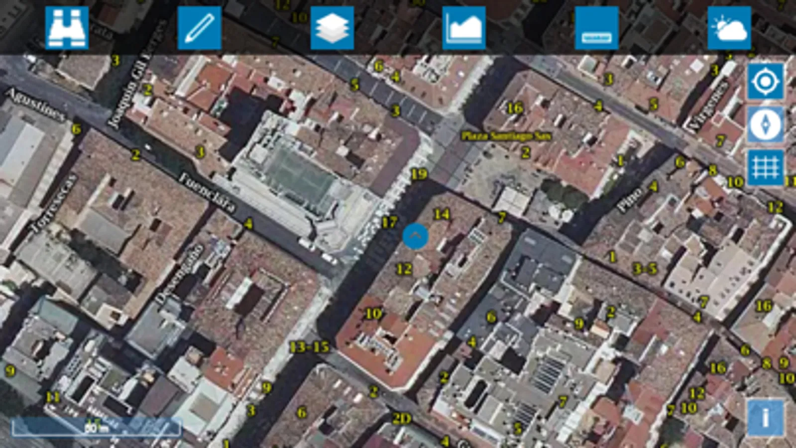The width and height of the screenshot is (796, 448).
Task: Reset map orientation with compass
Action: (x=765, y=124)
